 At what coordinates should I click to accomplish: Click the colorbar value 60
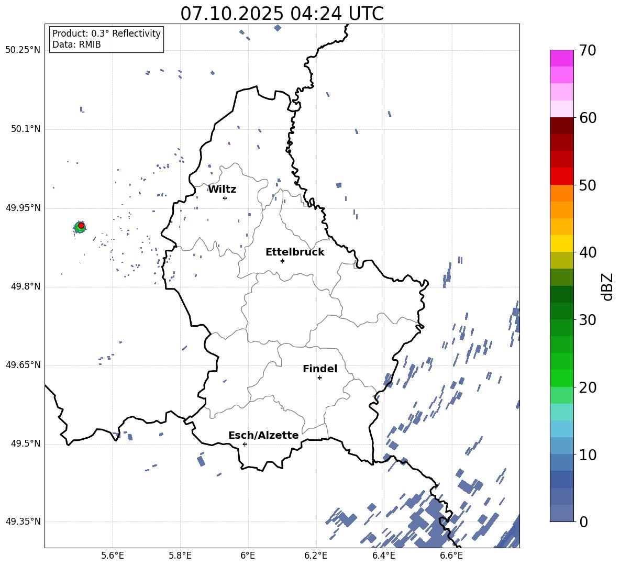tap(588, 118)
